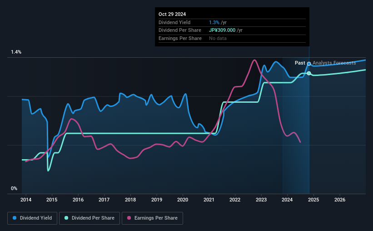Screen dimensions: 373x231
Task: Click the pink Earnings Per Share legend dot
Action: 129,218
